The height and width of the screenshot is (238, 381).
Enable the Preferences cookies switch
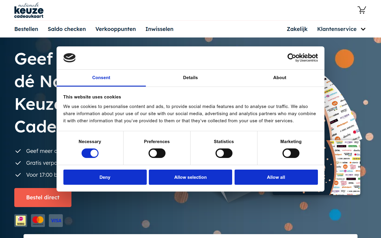(157, 153)
